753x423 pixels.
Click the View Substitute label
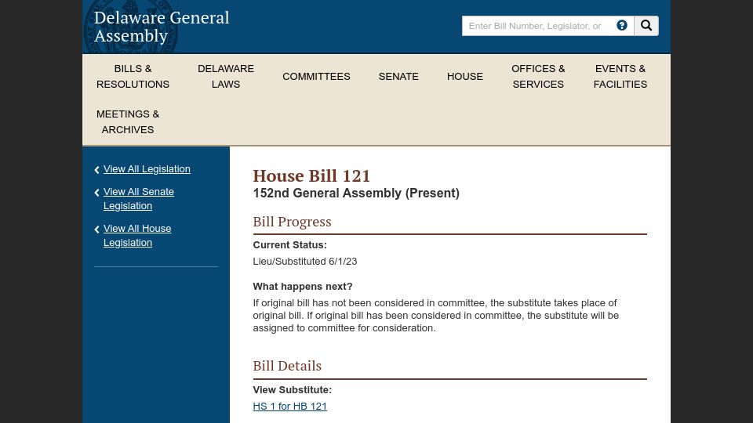(x=293, y=390)
